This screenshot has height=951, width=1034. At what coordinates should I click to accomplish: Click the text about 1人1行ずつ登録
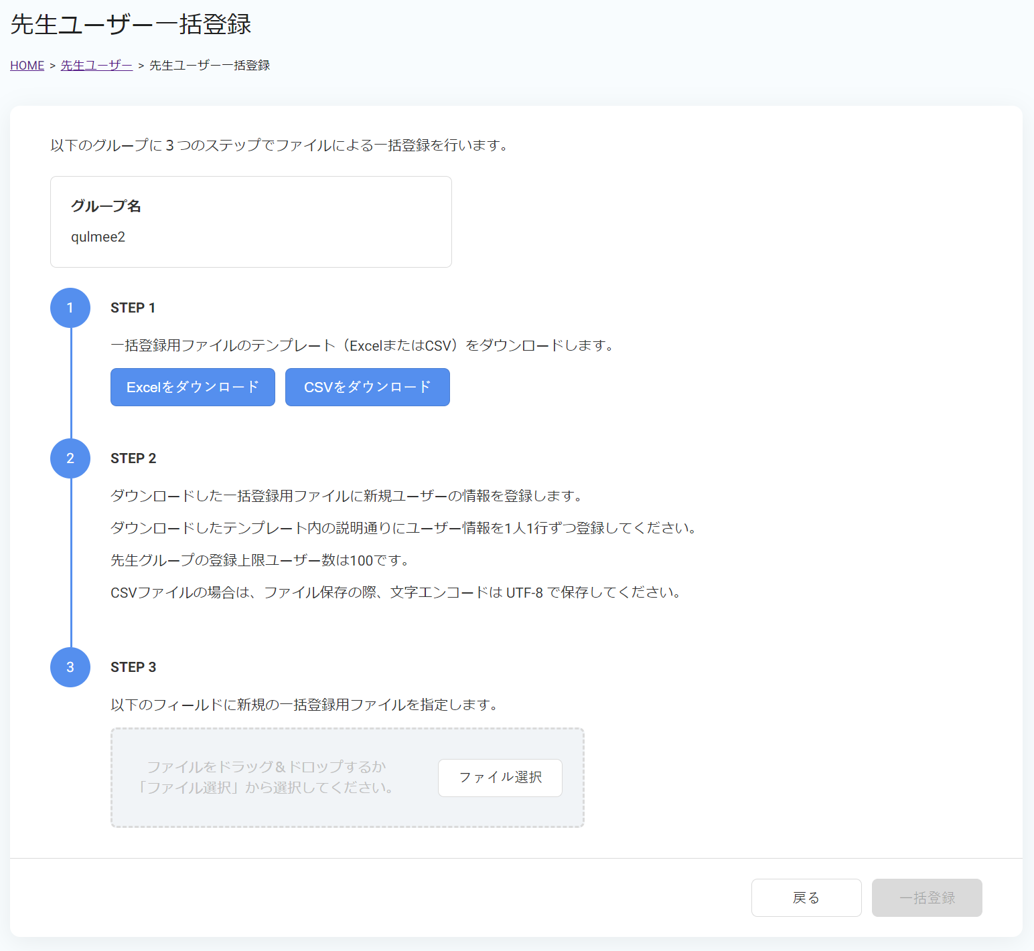pyautogui.click(x=404, y=528)
